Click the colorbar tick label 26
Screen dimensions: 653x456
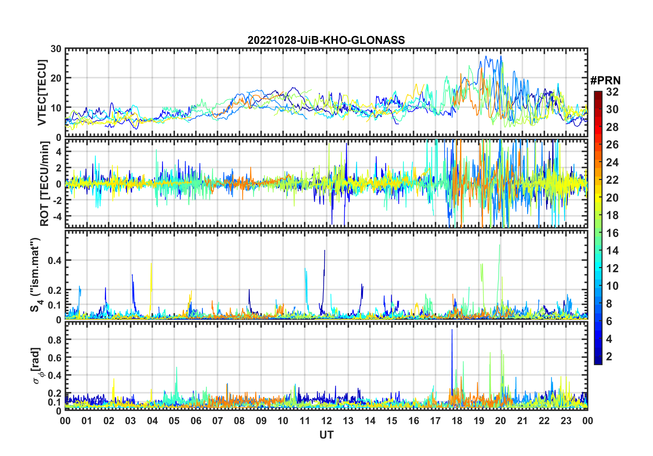pyautogui.click(x=612, y=144)
